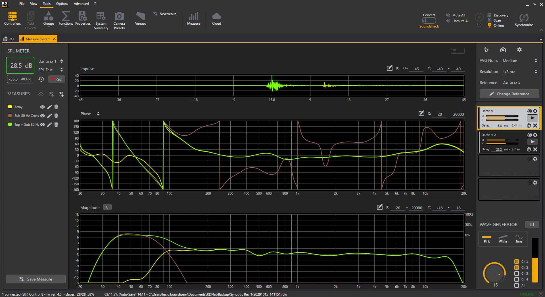The width and height of the screenshot is (545, 297).
Task: Hide the Array measure trace
Action: (x=42, y=107)
